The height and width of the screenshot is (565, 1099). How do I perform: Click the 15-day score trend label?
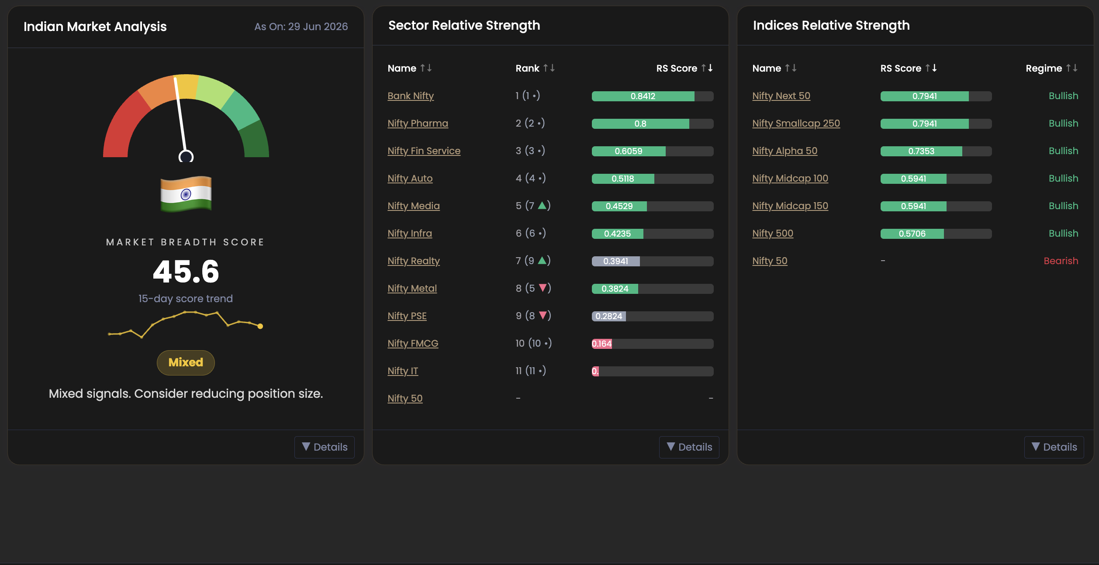pyautogui.click(x=186, y=299)
